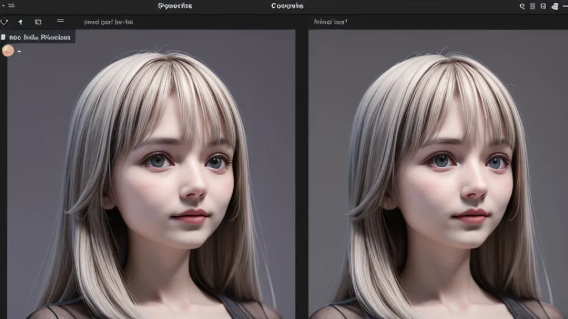Click the rounded square icon in the title bar
Image resolution: width=568 pixels, height=319 pixels.
543,6
